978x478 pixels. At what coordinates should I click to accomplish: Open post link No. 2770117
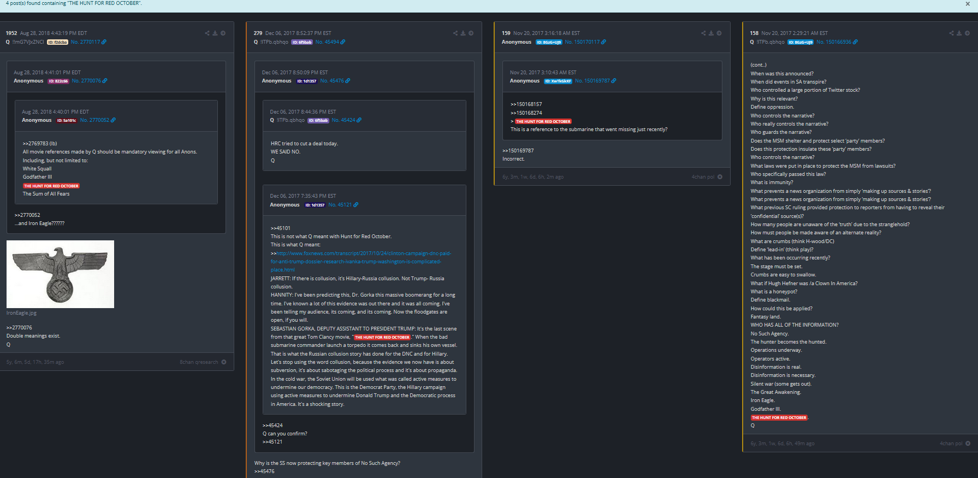click(x=85, y=42)
